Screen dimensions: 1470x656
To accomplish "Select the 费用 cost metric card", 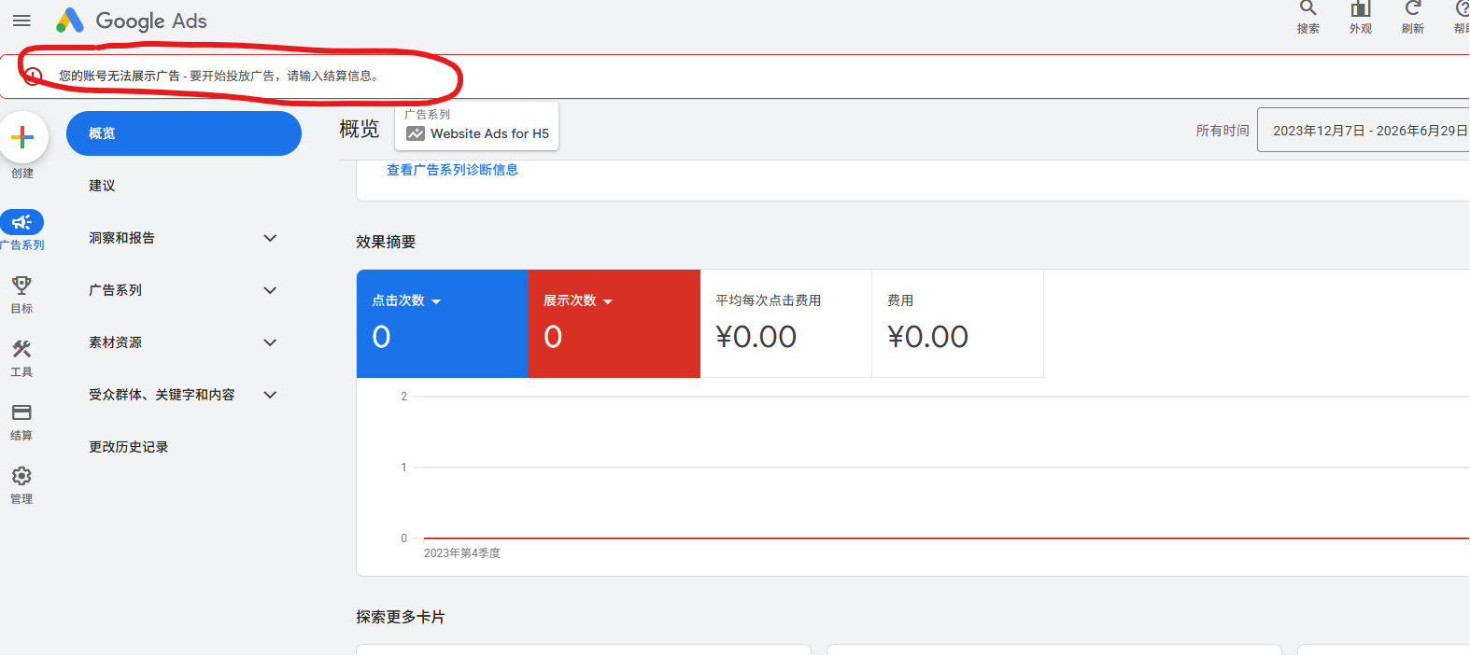I will coord(958,324).
